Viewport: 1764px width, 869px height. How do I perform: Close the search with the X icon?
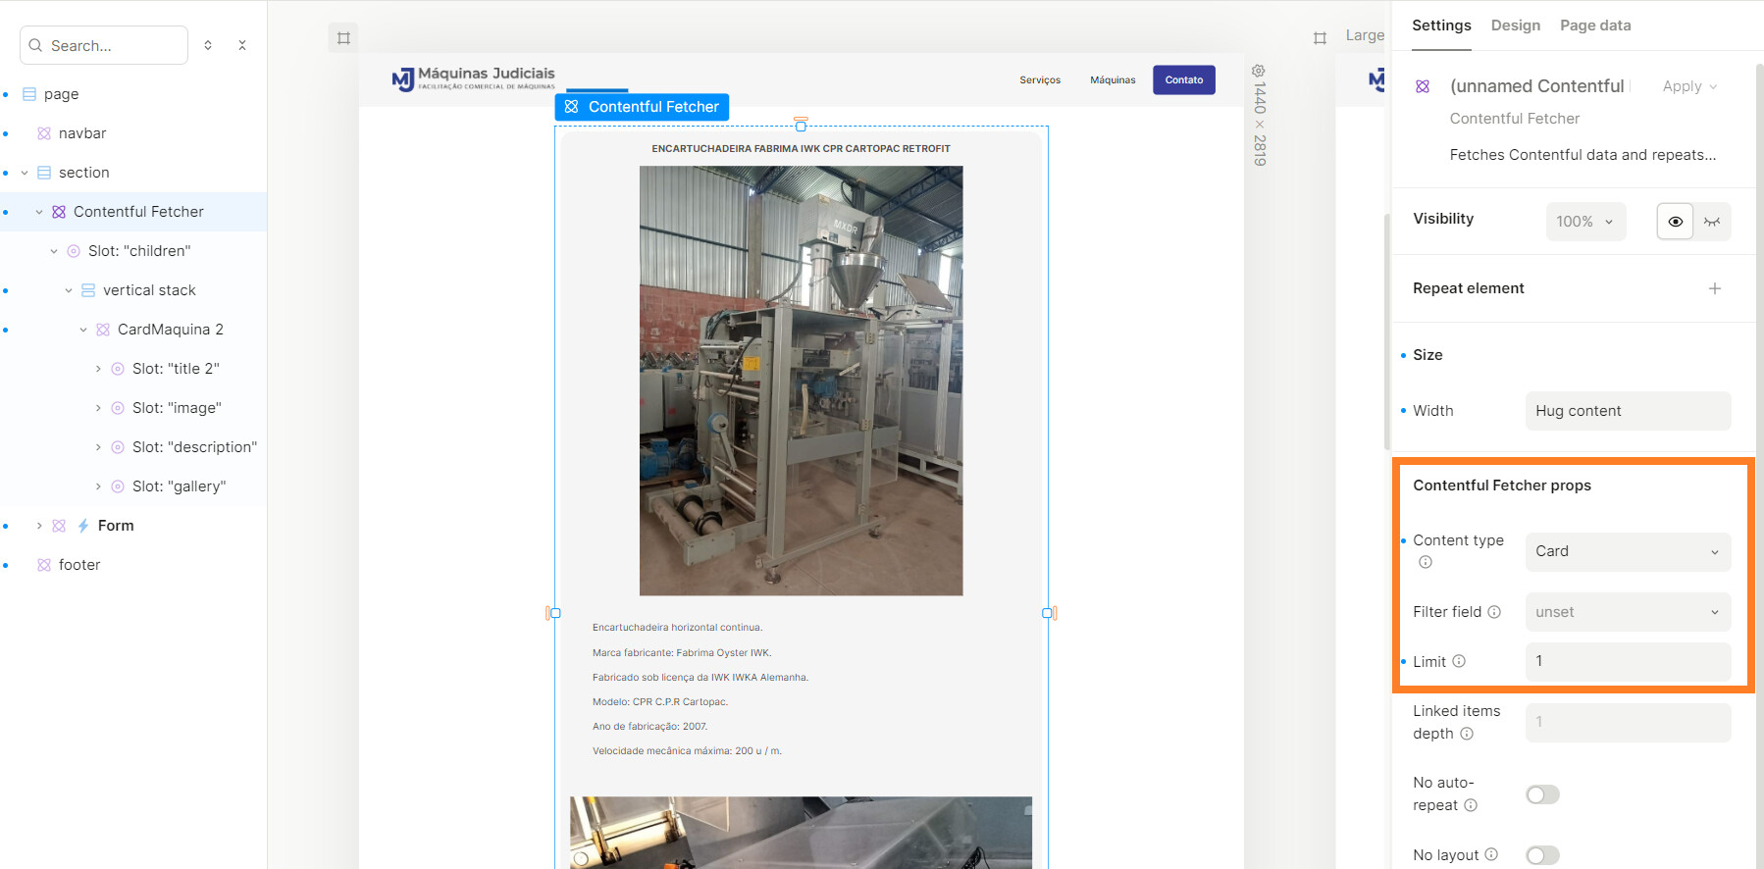pos(242,45)
